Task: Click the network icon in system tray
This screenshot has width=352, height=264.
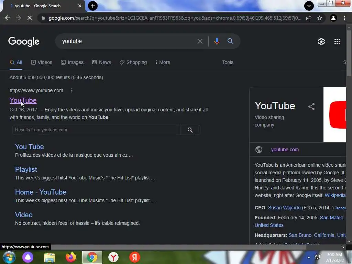Action: click(x=317, y=257)
